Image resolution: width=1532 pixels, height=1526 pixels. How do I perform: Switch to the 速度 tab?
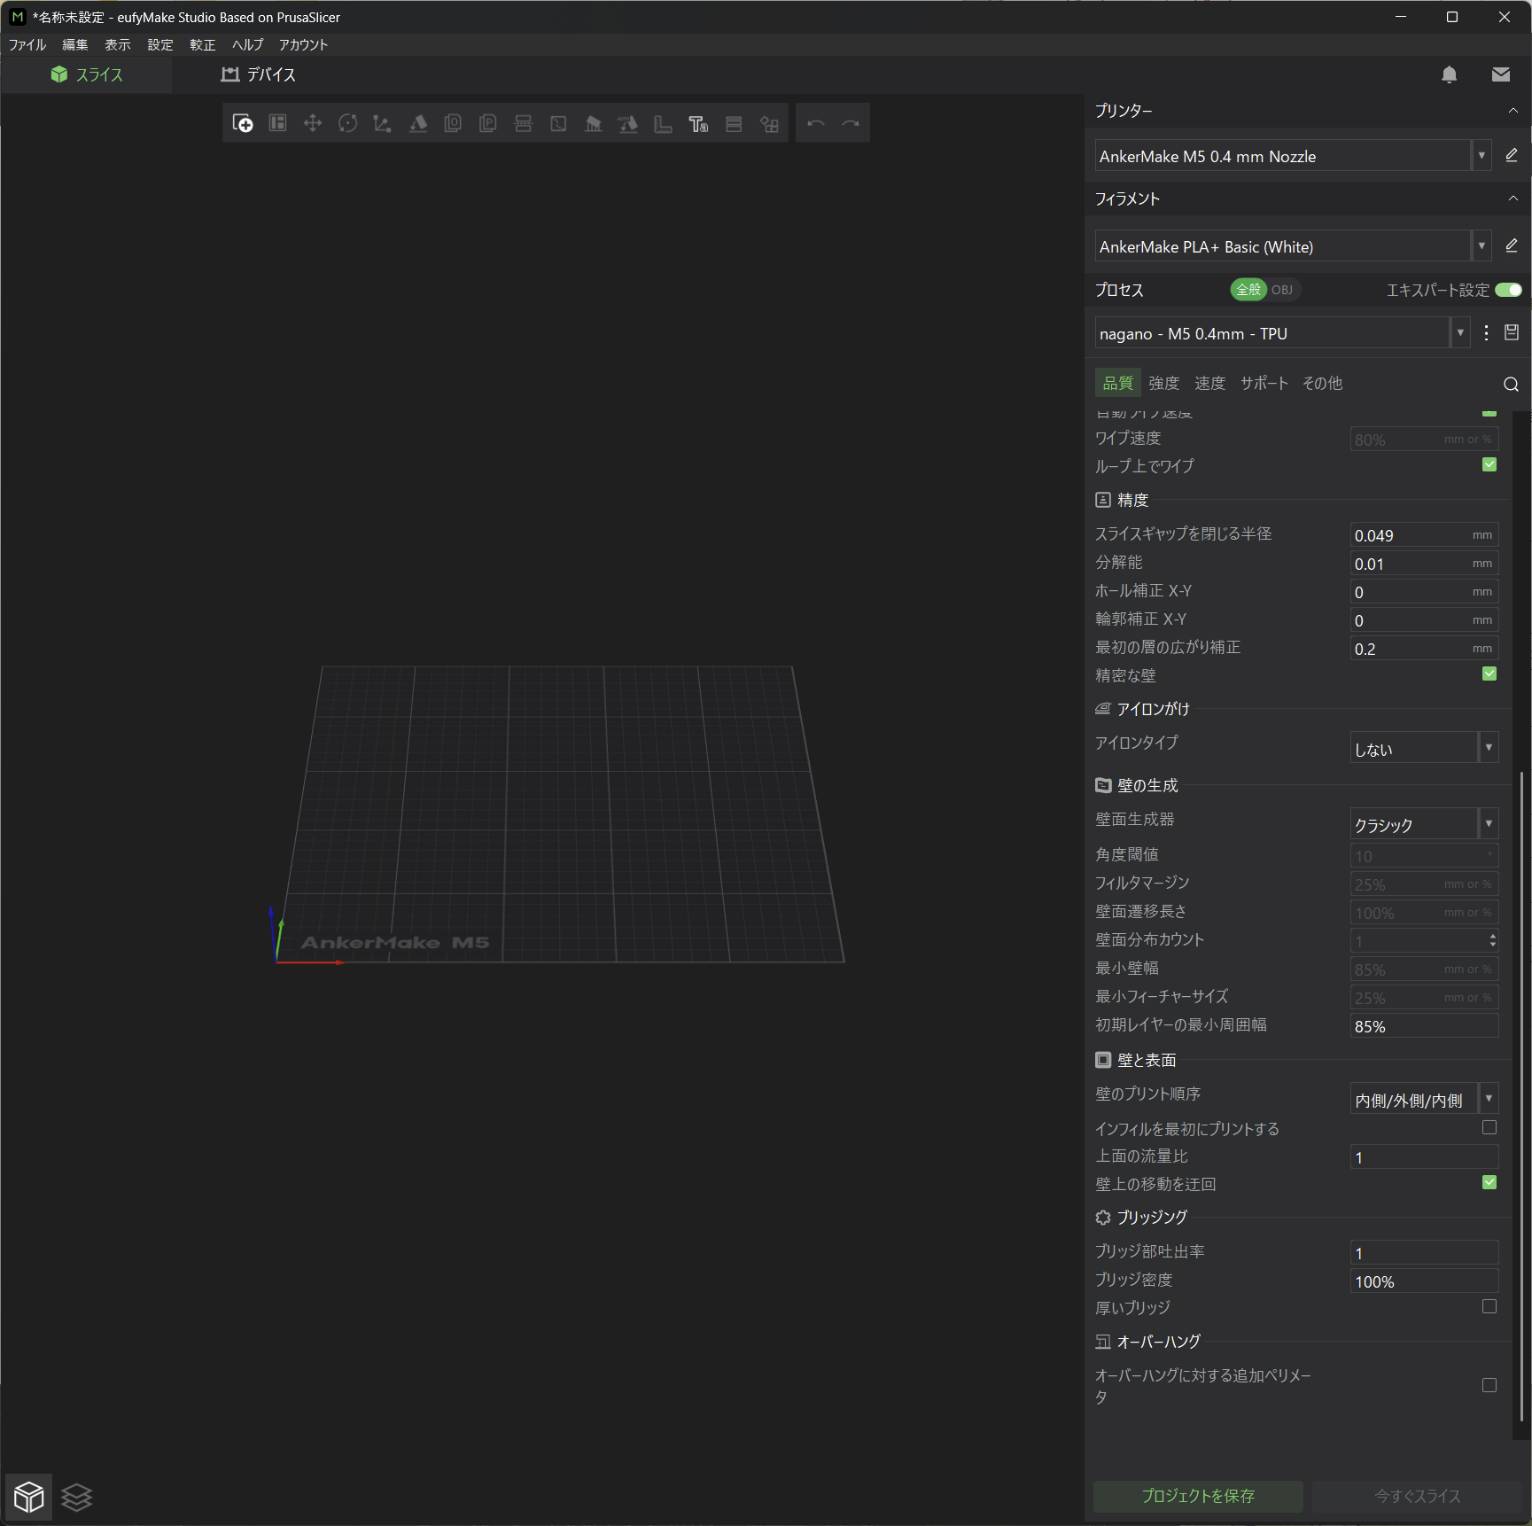pos(1209,383)
